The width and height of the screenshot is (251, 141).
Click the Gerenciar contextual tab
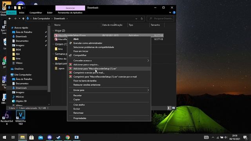[x=70, y=8]
